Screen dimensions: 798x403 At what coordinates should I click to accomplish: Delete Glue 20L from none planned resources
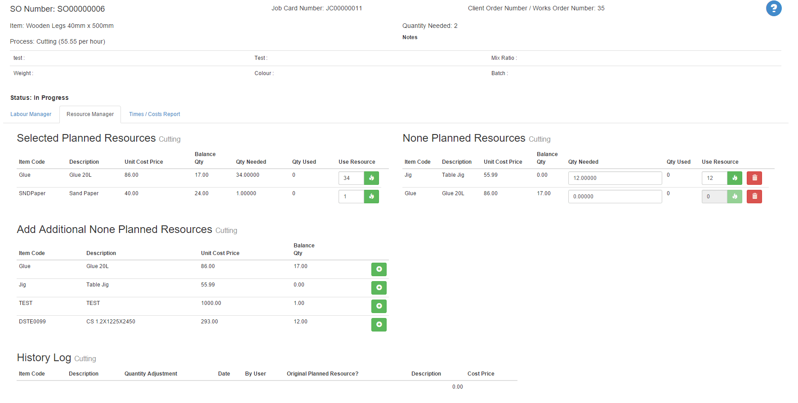754,197
